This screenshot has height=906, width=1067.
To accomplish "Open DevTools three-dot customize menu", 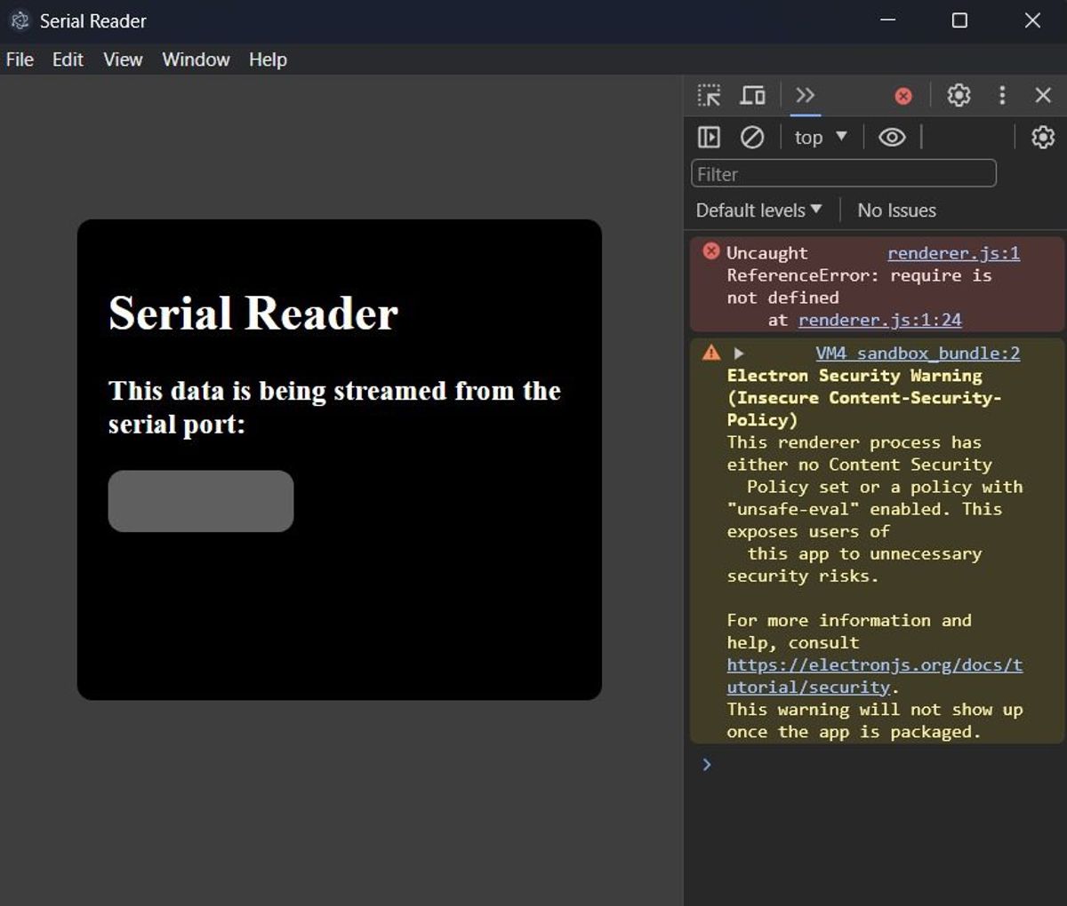I will coord(1002,95).
